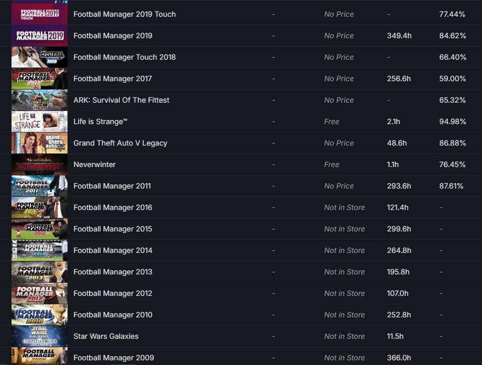Open the Life is Strange thumbnail image
This screenshot has width=482, height=365.
39,121
